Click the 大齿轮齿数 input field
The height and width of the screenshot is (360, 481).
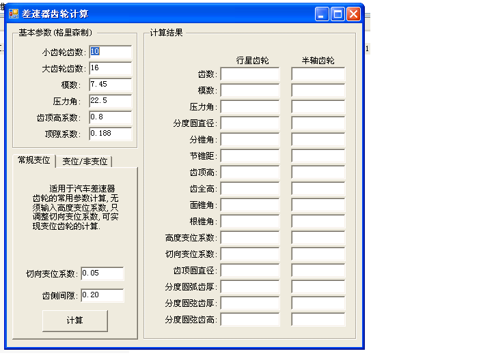coord(111,68)
